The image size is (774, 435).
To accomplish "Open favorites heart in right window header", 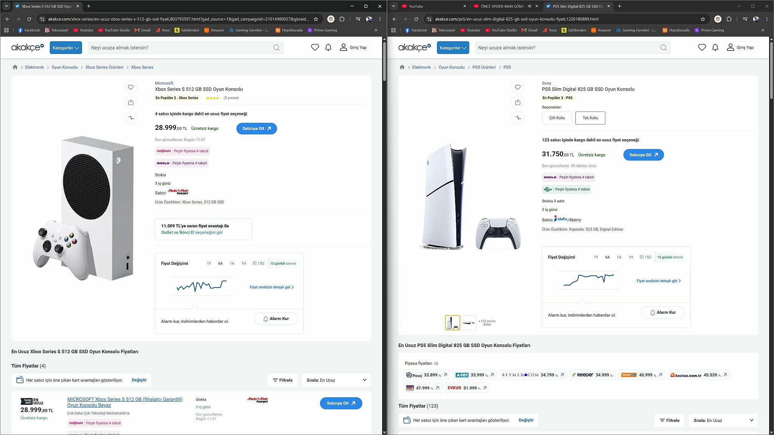I will coord(702,48).
